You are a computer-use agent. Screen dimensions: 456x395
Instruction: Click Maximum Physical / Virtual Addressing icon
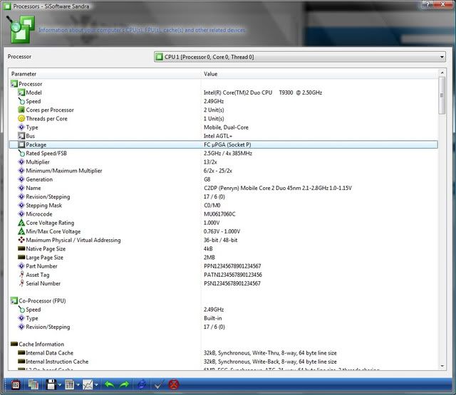click(21, 240)
